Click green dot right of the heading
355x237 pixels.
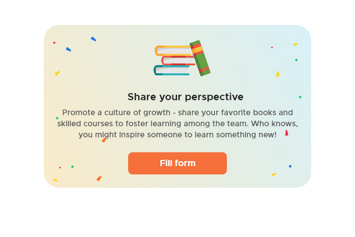(300, 97)
